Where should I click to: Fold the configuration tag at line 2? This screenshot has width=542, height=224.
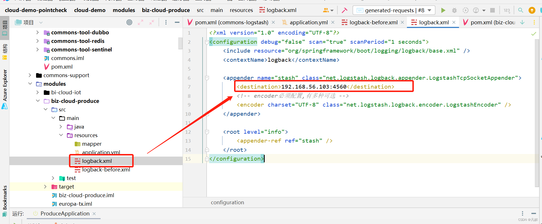pos(207,42)
